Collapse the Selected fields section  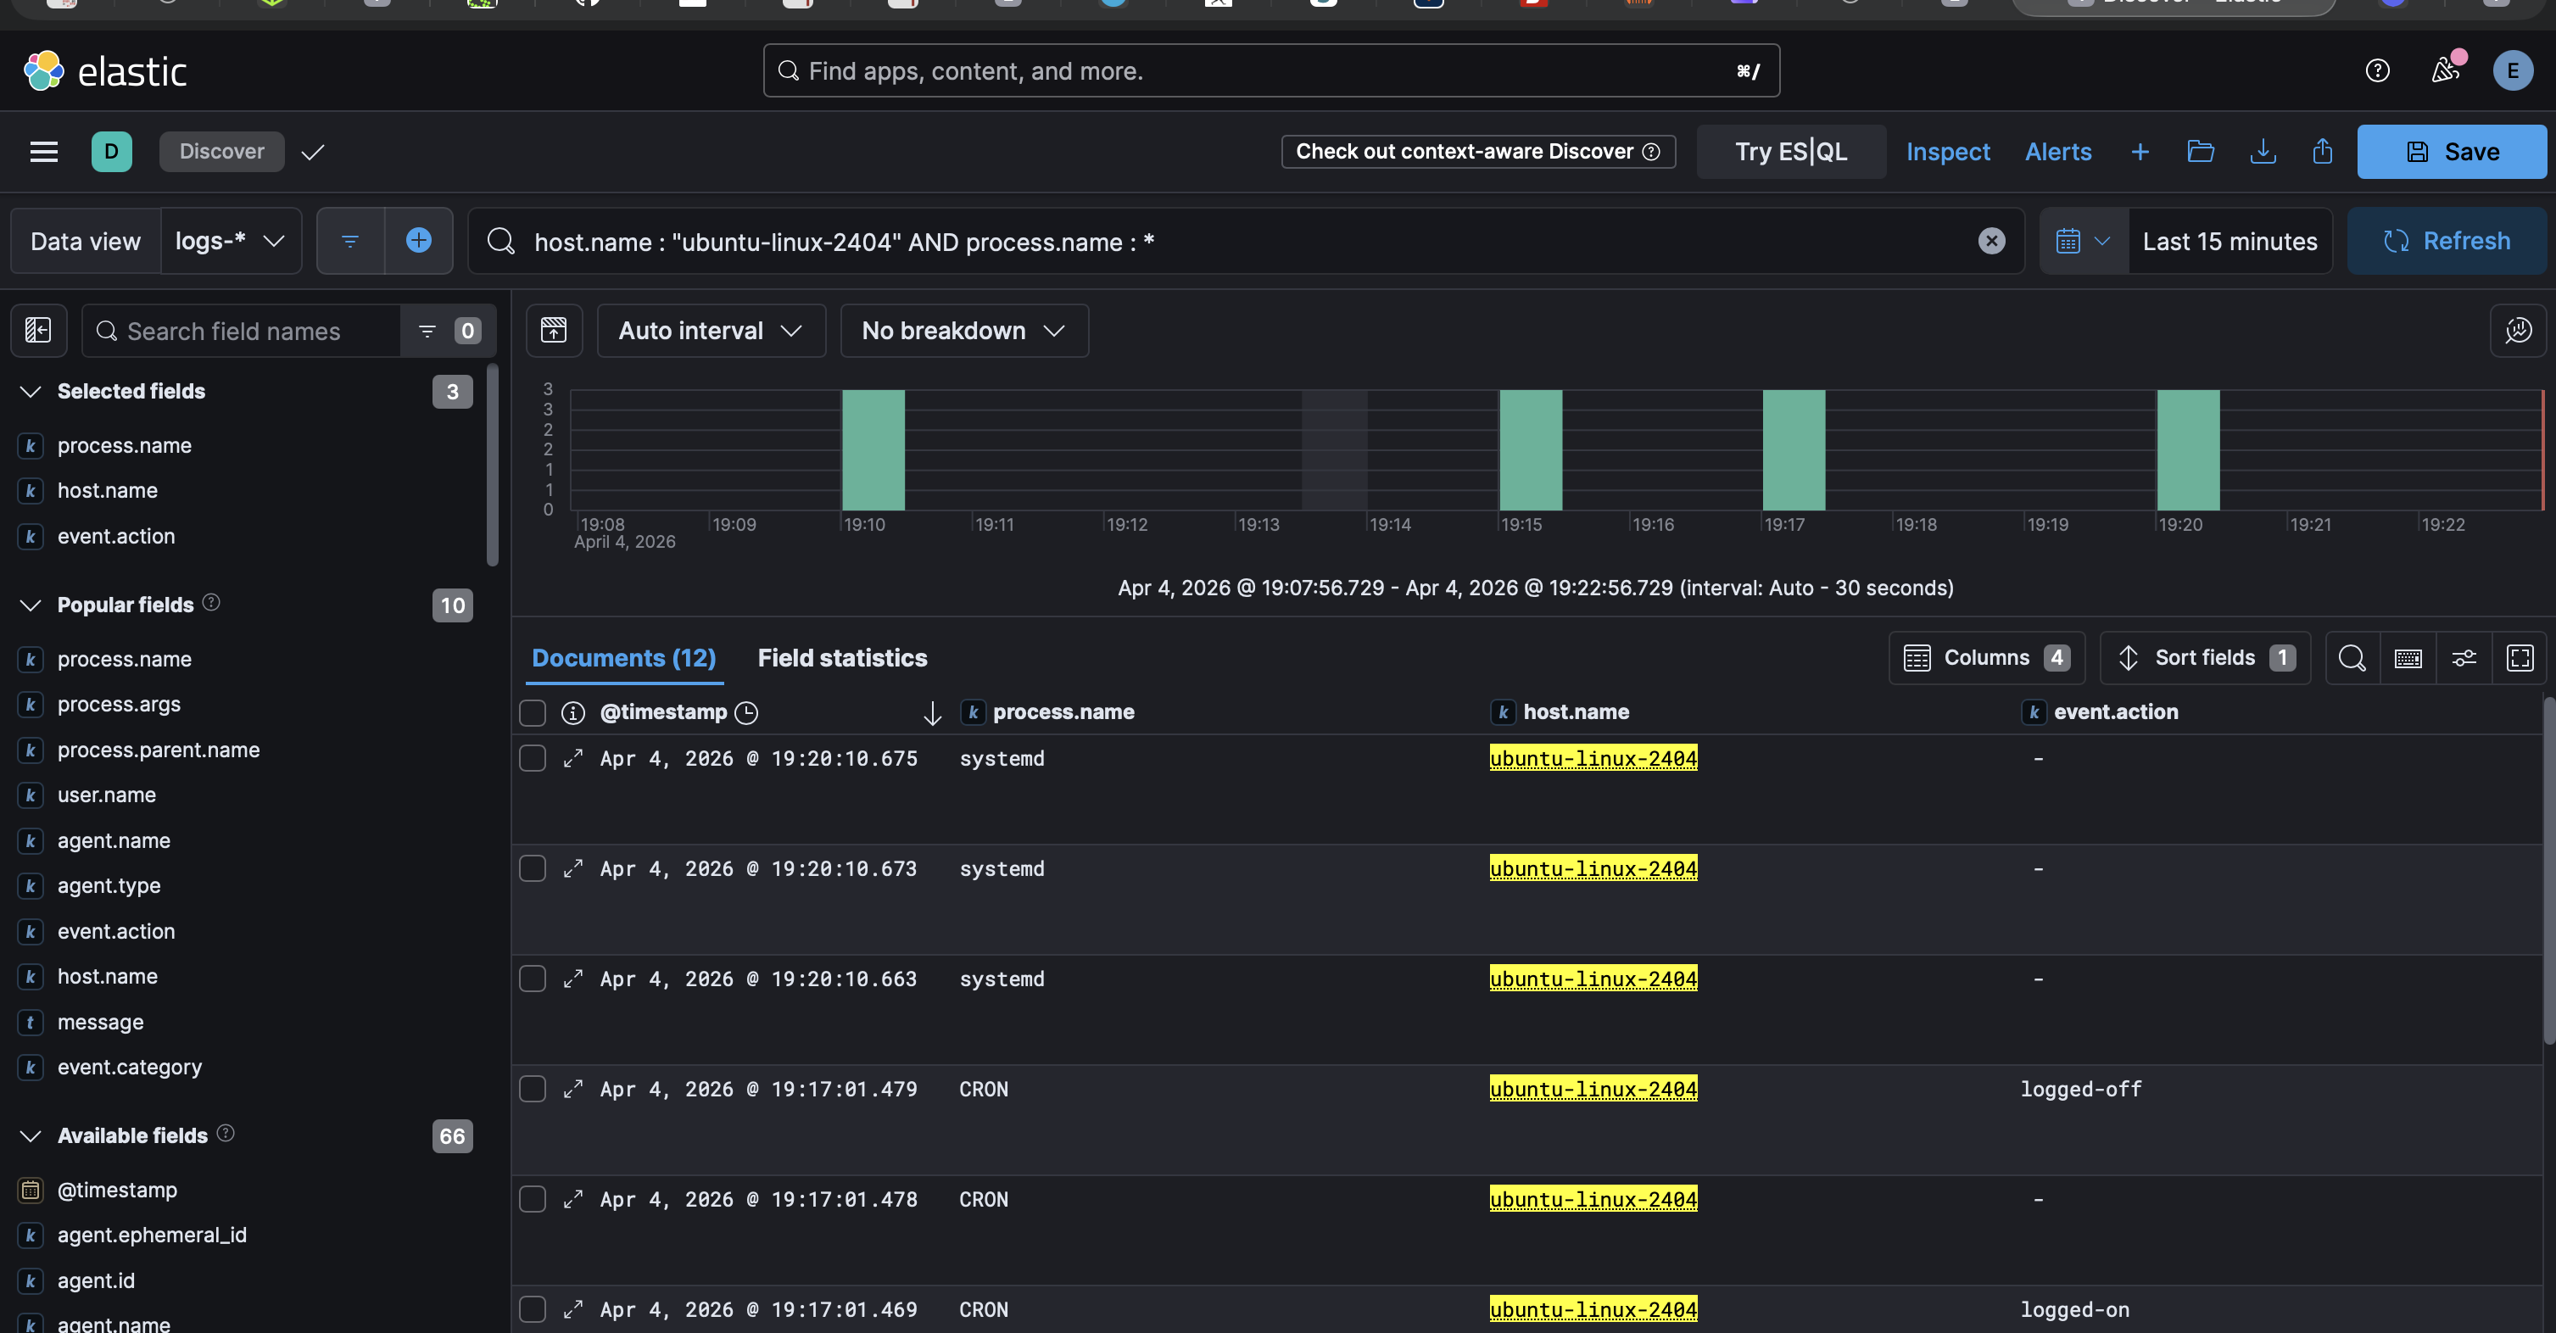click(31, 392)
